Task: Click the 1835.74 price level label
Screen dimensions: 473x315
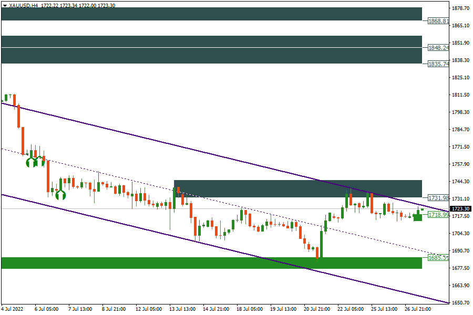Action: click(438, 64)
